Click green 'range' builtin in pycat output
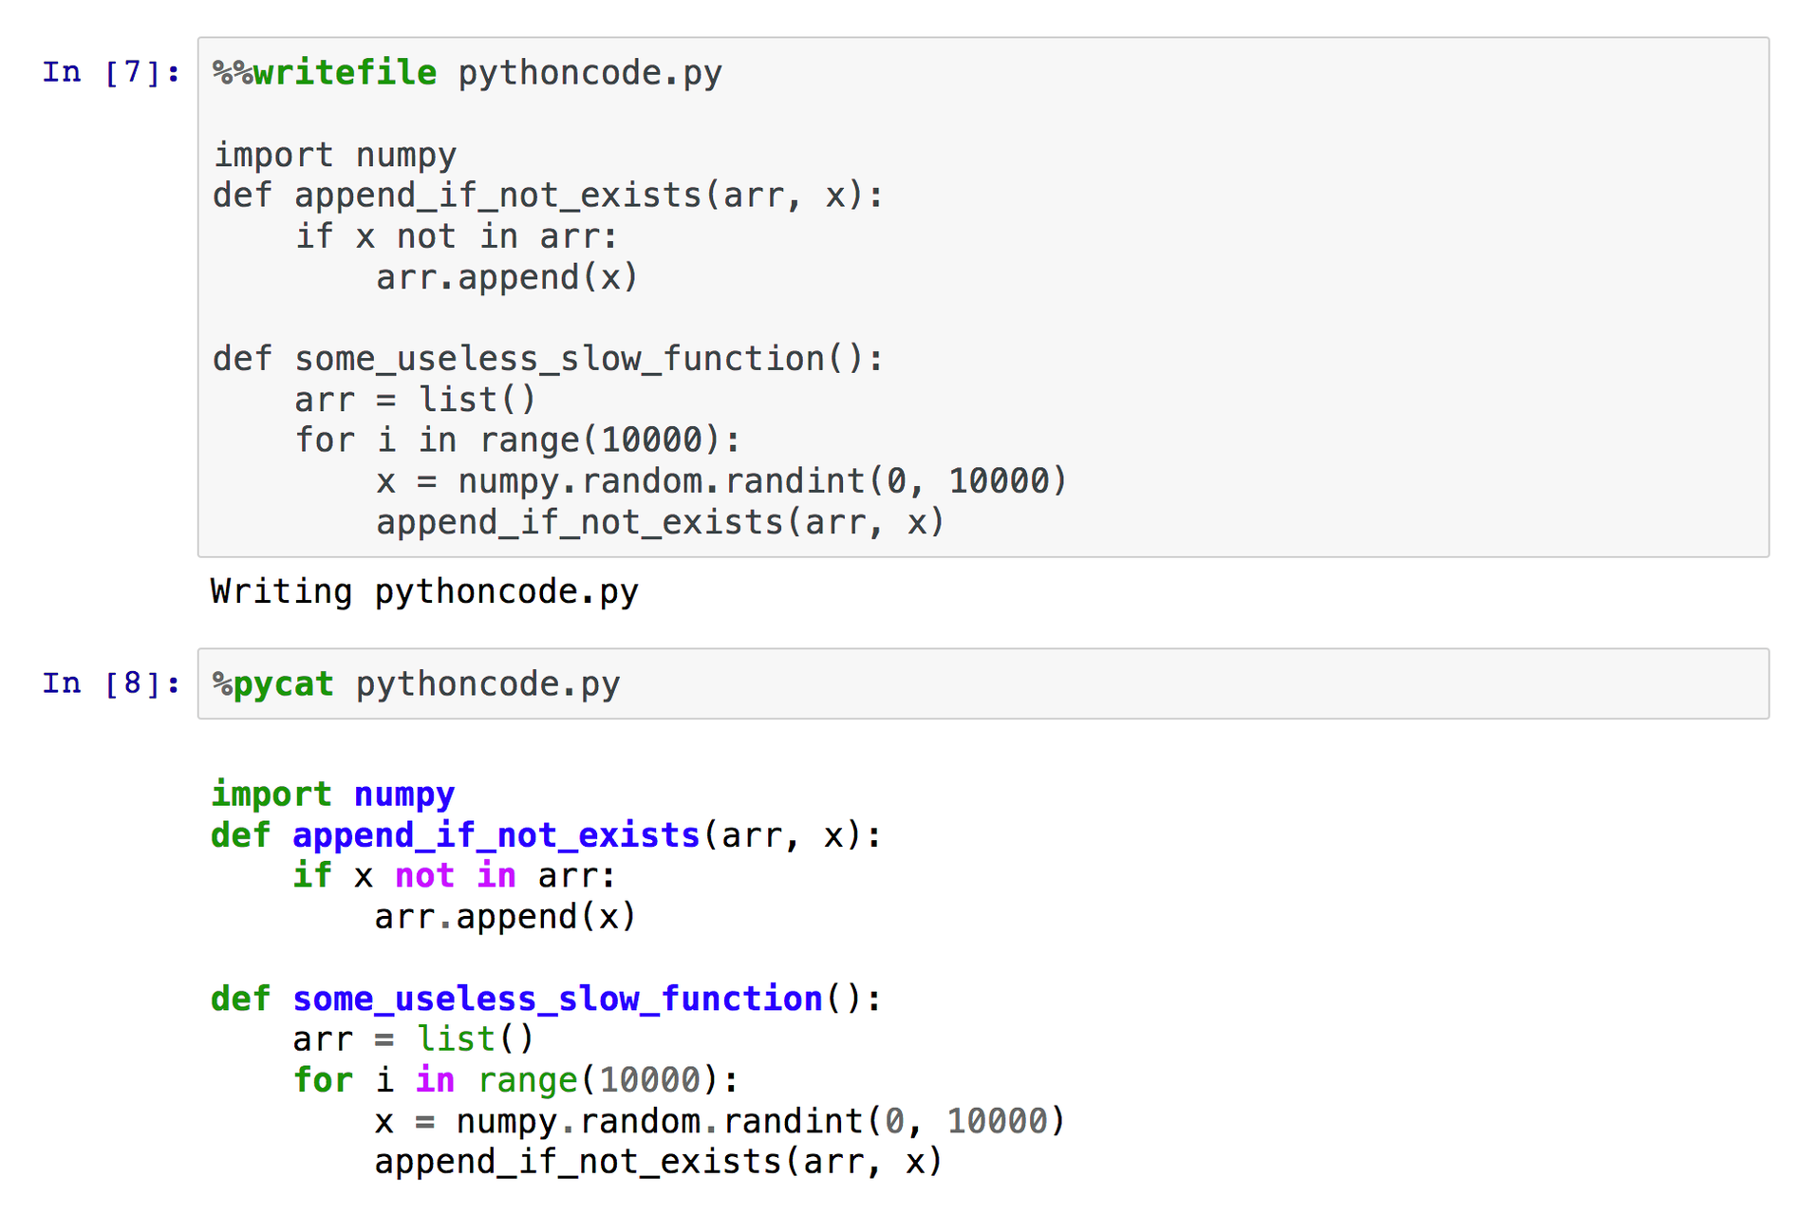Screen dimensions: 1815x1215 coord(528,1080)
